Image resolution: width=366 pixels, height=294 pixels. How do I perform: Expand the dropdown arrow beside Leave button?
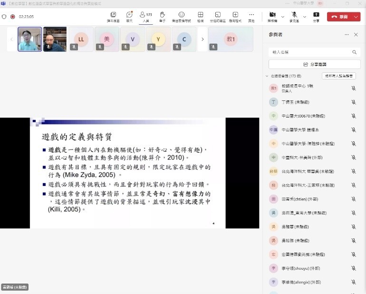point(356,17)
